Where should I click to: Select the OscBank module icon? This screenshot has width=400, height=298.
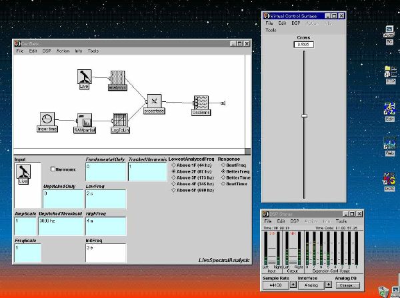pyautogui.click(x=201, y=103)
